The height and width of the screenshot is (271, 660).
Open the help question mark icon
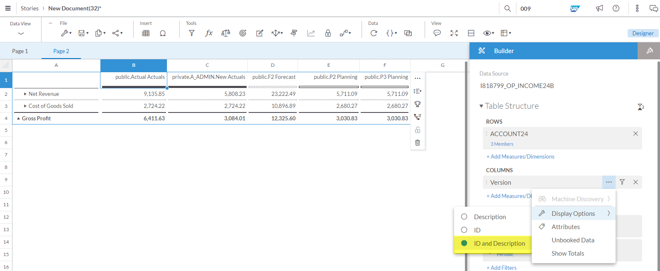[616, 8]
